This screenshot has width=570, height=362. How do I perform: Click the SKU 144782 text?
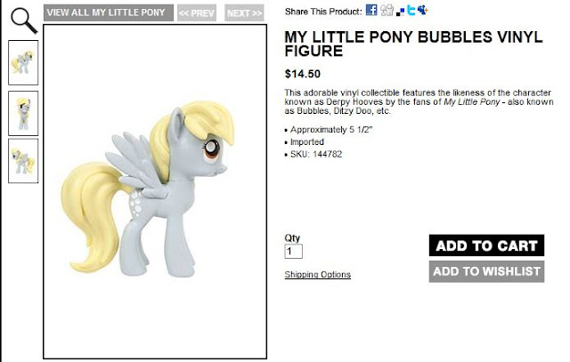tap(316, 154)
